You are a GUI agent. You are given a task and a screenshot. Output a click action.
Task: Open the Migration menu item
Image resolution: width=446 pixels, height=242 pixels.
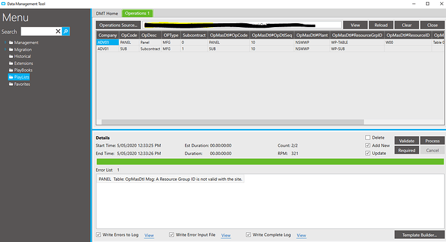[23, 50]
